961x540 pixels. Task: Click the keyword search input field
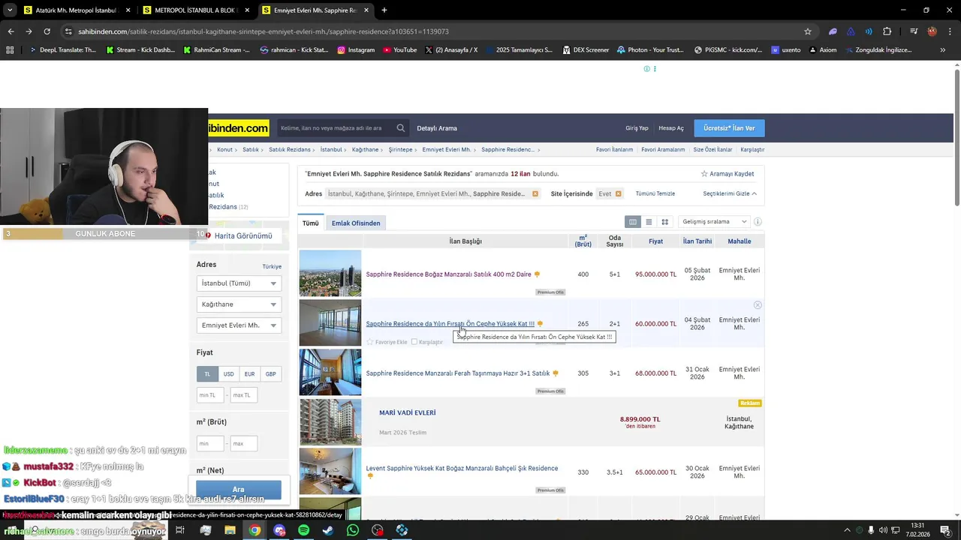pyautogui.click(x=336, y=128)
